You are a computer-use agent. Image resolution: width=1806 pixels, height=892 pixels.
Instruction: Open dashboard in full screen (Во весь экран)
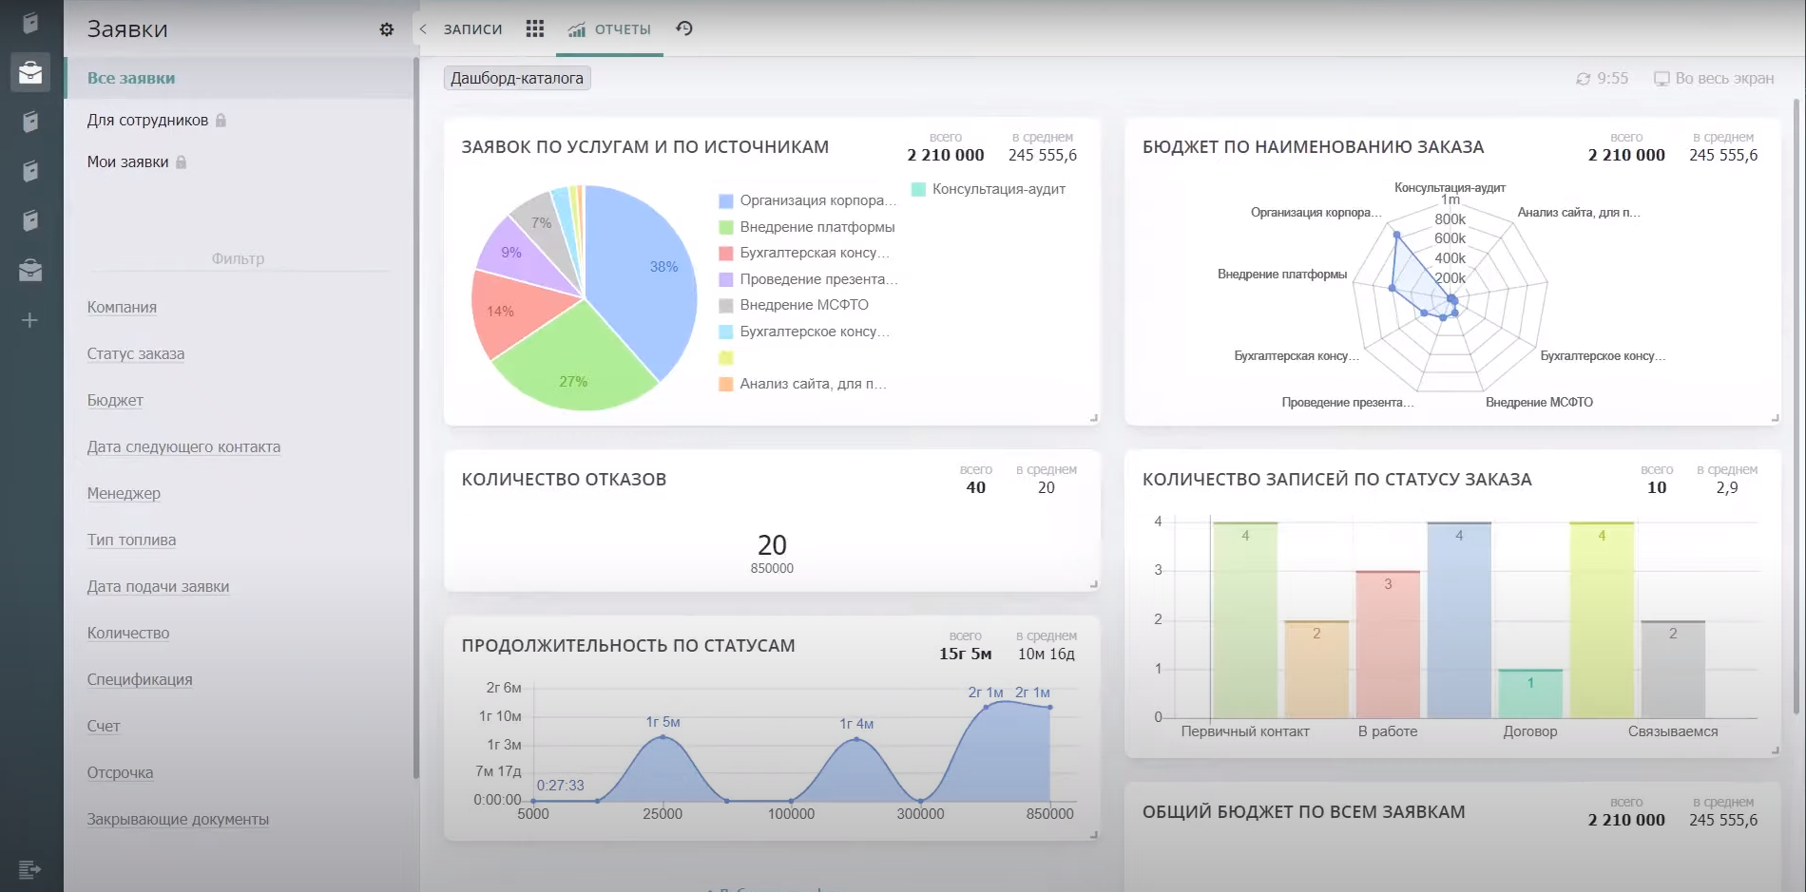point(1714,78)
